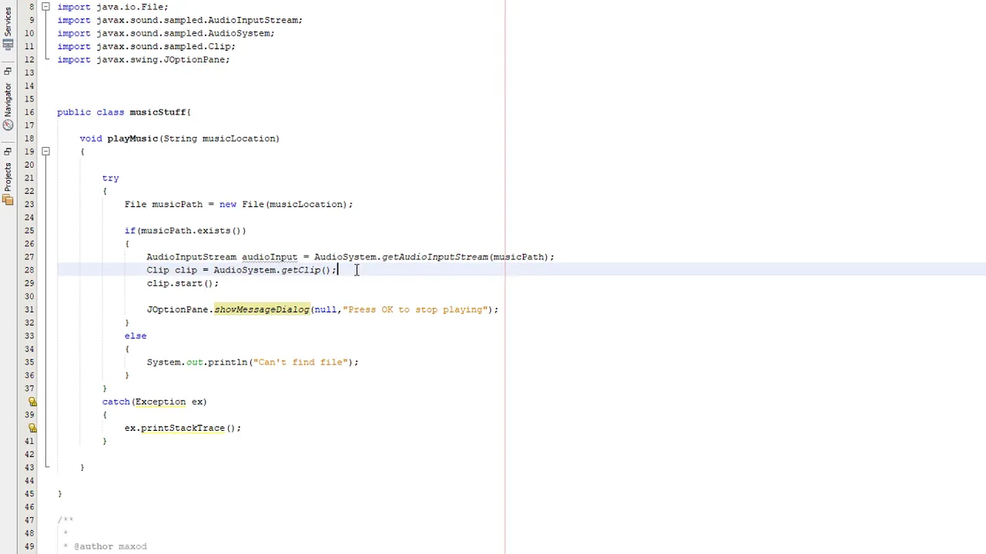The width and height of the screenshot is (986, 554).
Task: Collapse the playMusic method fold at line 19
Action: click(x=45, y=152)
